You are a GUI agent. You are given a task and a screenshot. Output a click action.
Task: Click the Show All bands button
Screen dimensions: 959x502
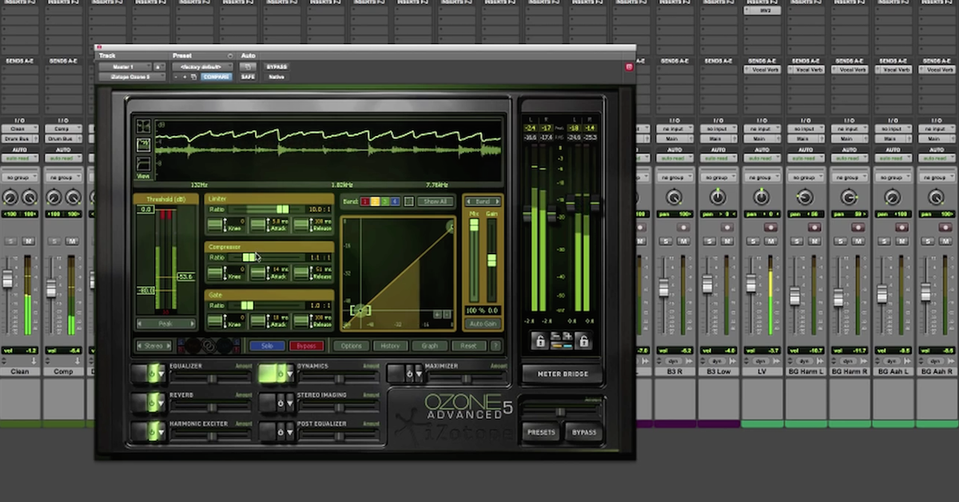tap(436, 202)
